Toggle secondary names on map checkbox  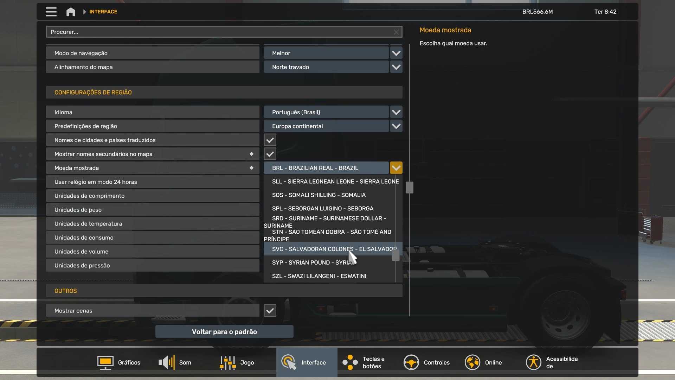270,154
